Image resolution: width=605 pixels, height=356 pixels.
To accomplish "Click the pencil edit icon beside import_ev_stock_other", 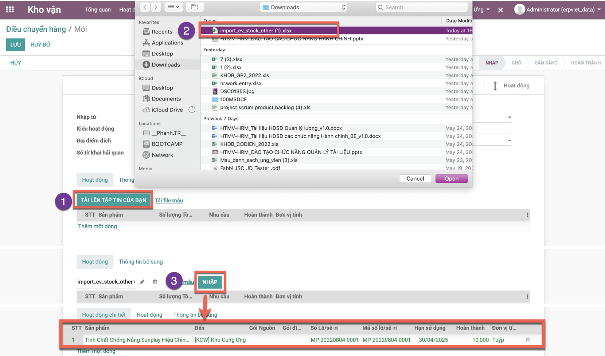I will click(142, 282).
